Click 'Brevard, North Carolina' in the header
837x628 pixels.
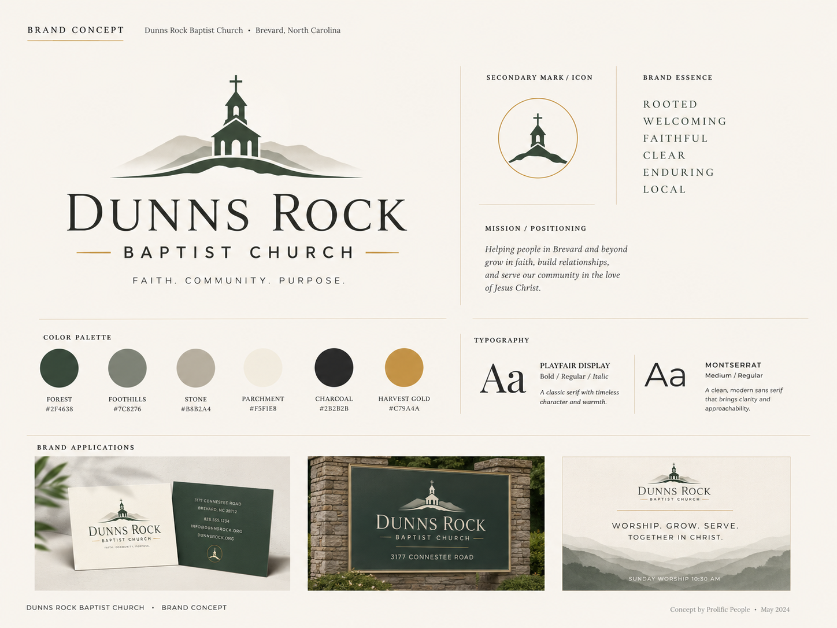coord(298,30)
